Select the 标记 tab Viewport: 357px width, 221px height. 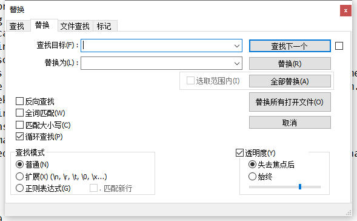(105, 26)
